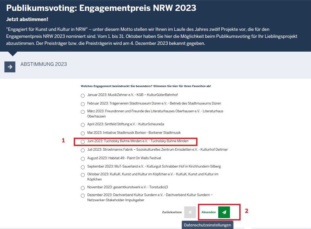Click label text 'Juli 2023: Stroetmanns Fabrik' Kulturhof Deitmar
The image size is (311, 229).
coord(157,149)
